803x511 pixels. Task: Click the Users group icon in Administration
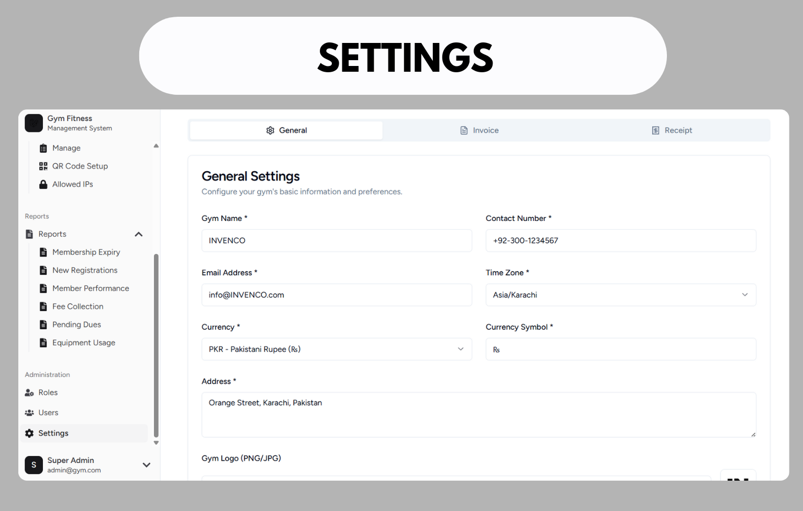coord(29,413)
